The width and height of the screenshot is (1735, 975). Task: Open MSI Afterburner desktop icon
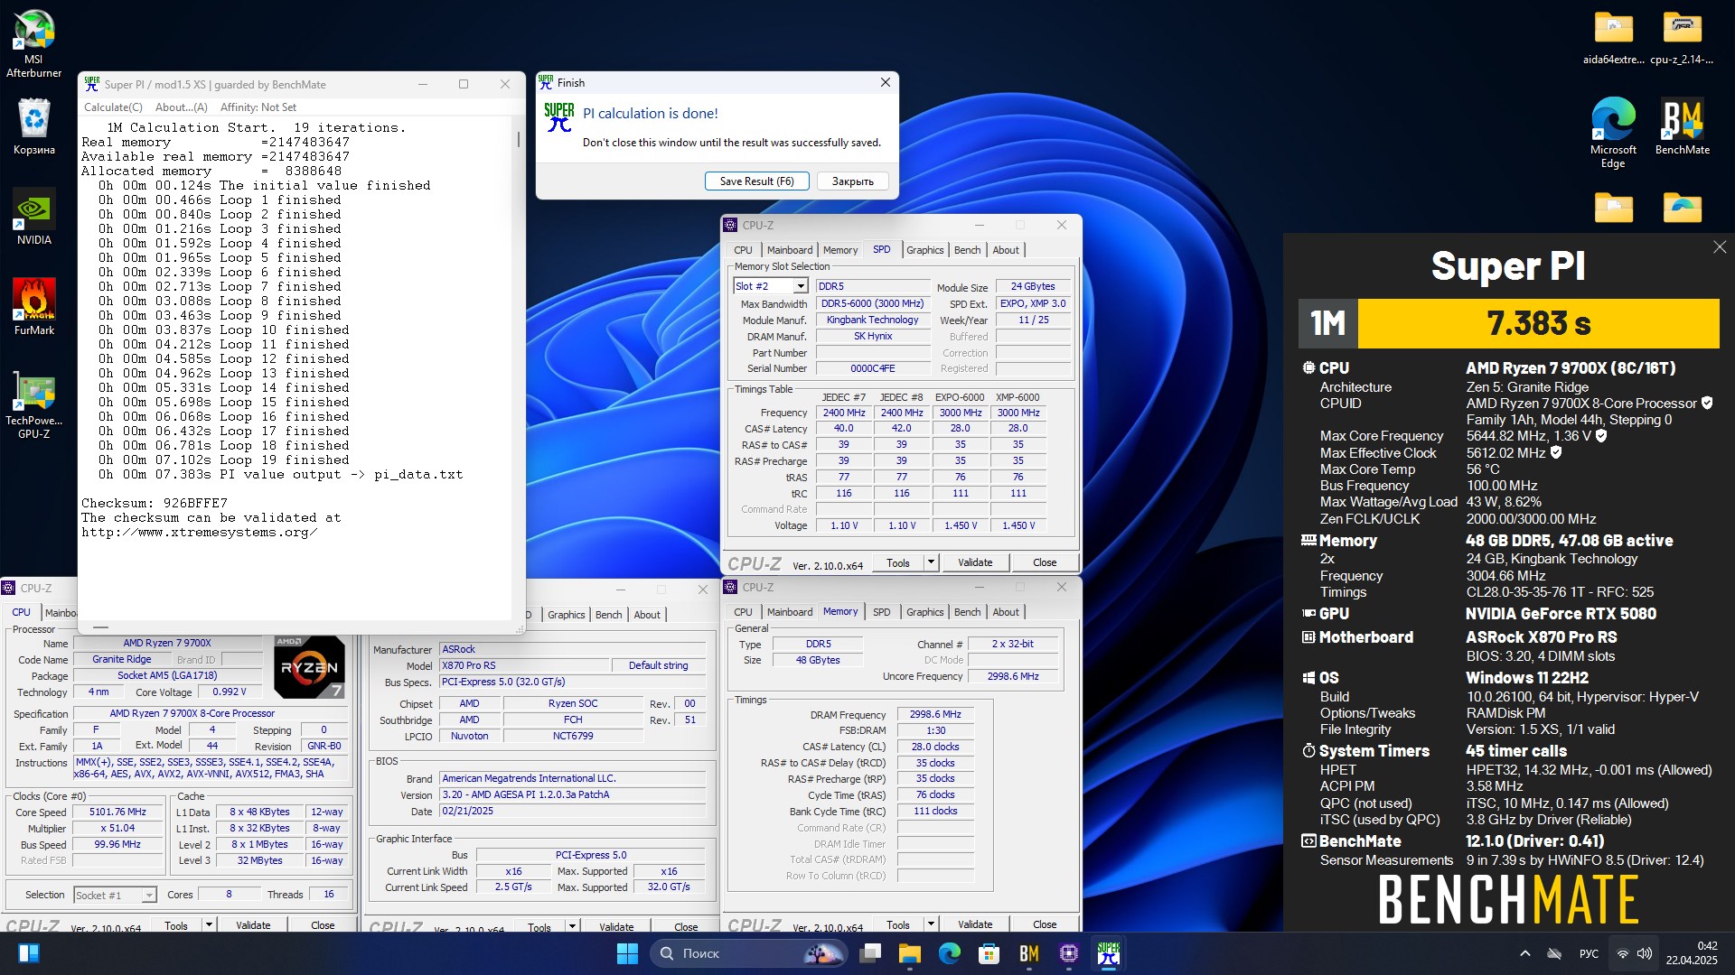33,43
